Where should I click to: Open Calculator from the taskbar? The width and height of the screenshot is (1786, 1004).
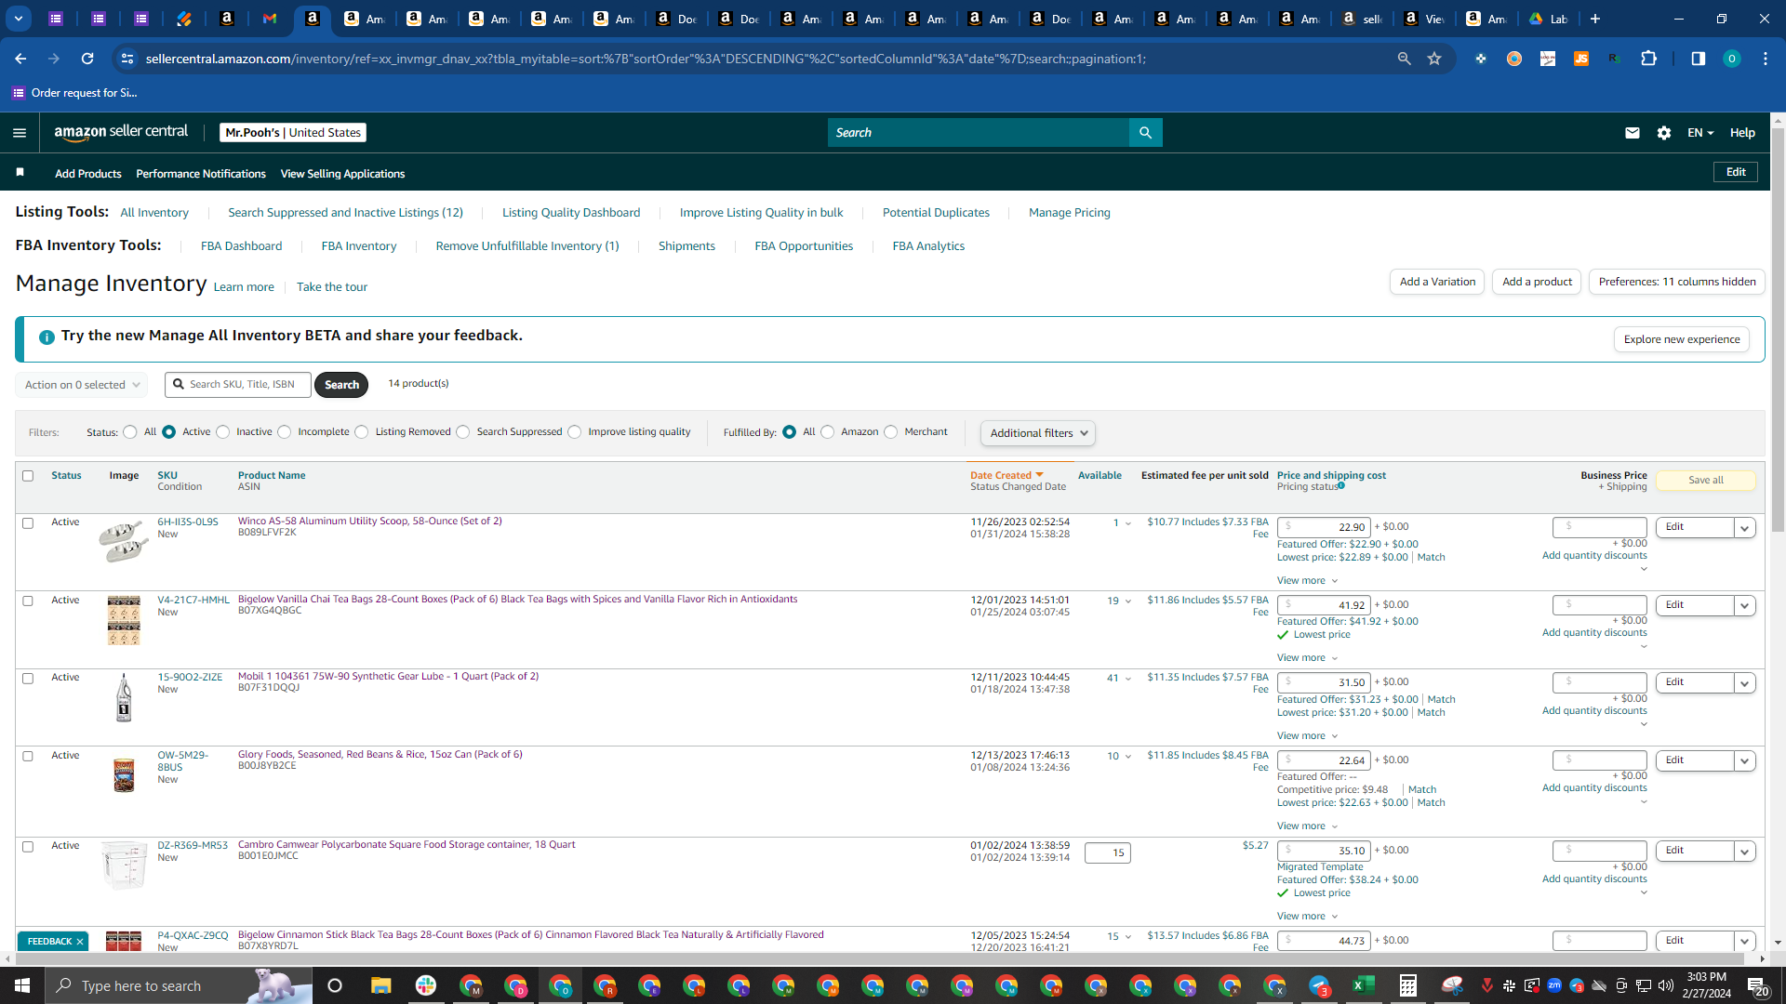pos(1408,985)
